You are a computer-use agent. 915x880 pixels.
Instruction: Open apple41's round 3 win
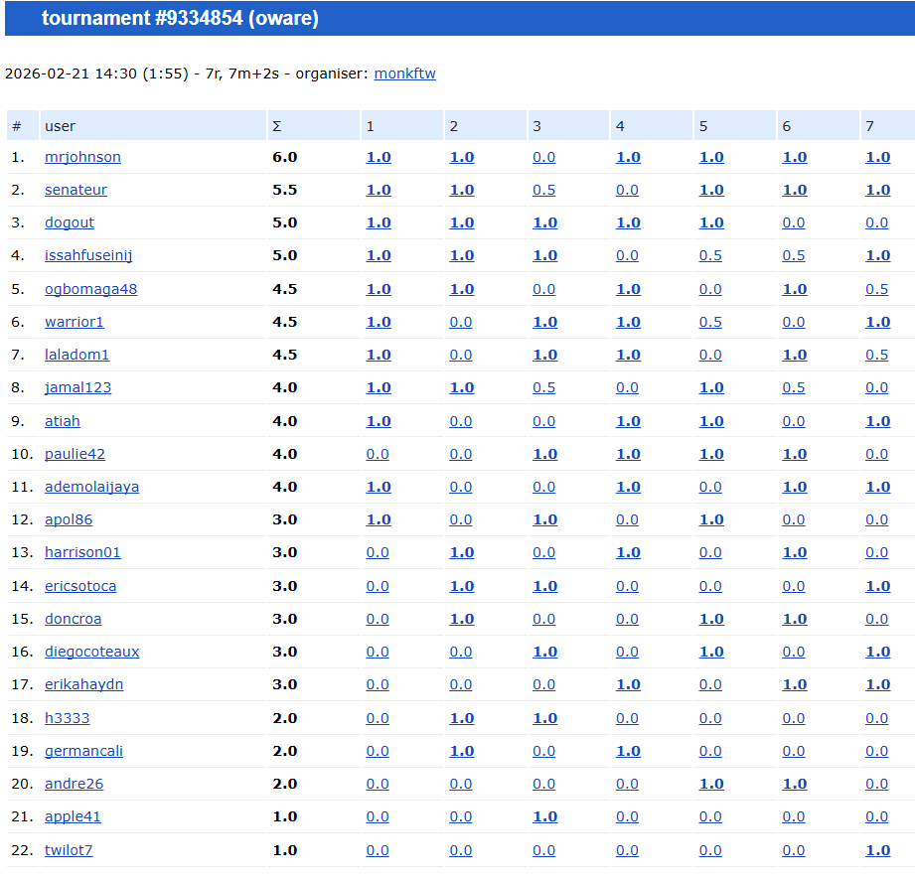click(x=544, y=816)
